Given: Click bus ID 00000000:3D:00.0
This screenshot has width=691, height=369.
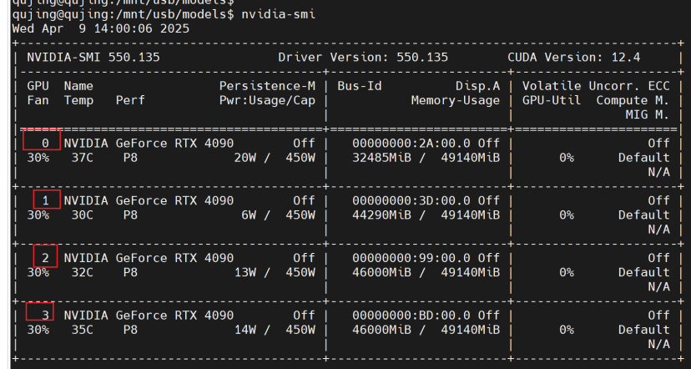Looking at the screenshot, I should pos(411,200).
